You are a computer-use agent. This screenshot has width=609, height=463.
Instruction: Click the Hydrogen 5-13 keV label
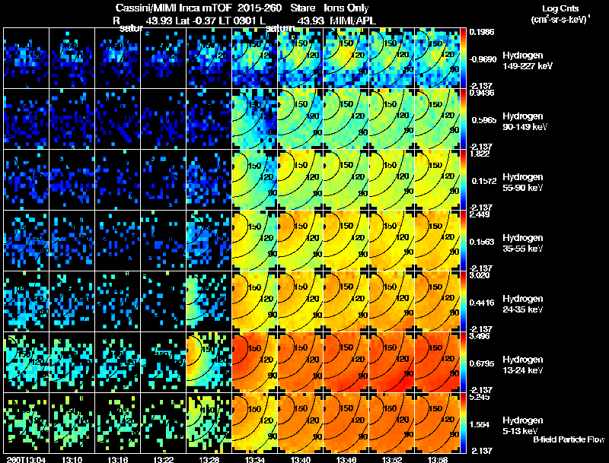point(523,426)
